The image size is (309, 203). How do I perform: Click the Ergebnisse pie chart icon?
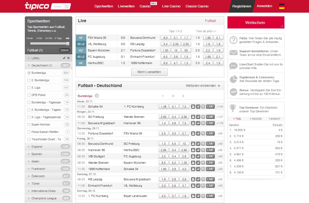pyautogui.click(x=233, y=79)
